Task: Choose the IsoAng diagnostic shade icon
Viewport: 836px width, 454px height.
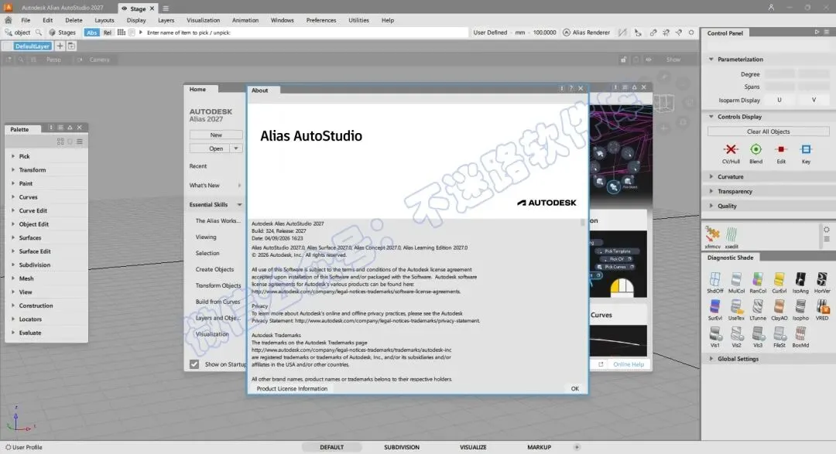Action: click(800, 279)
